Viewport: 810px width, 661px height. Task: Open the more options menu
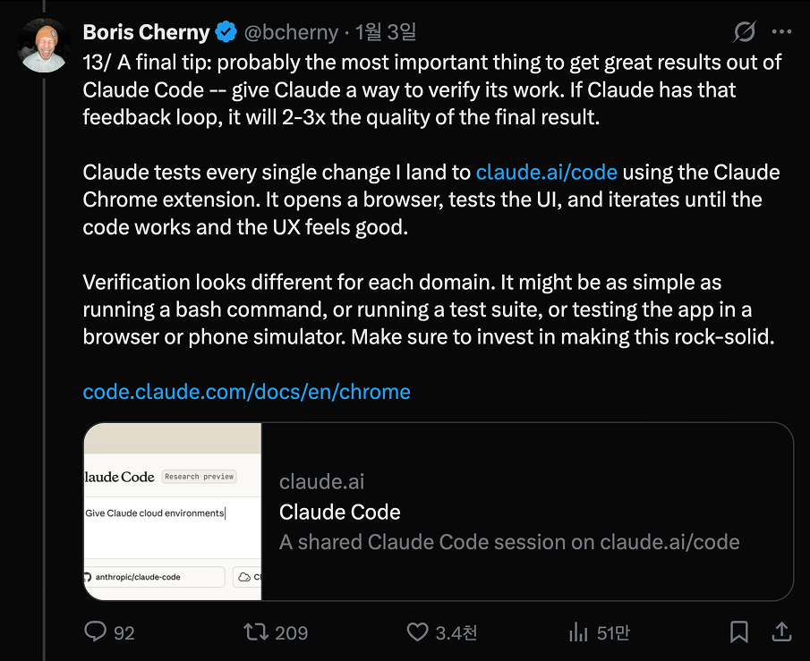click(782, 30)
